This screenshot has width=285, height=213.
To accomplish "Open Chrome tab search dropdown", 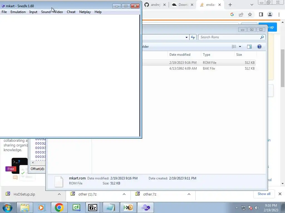I will (252, 5).
